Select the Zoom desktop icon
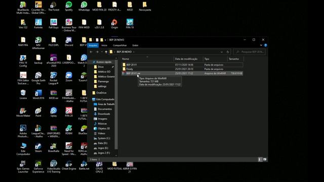Viewport: 324px width, 182px height. 69,77
